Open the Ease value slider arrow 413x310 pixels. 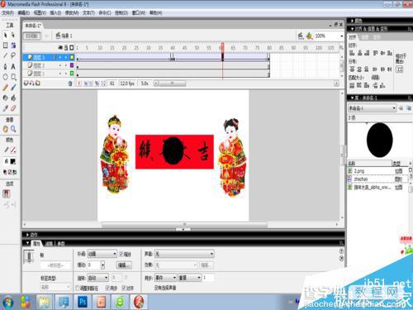pyautogui.click(x=102, y=265)
